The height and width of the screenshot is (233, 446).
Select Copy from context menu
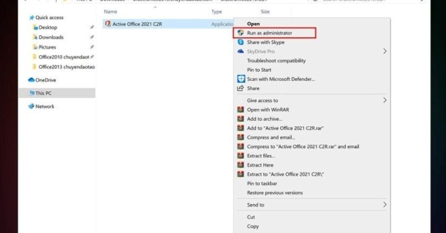253,227
